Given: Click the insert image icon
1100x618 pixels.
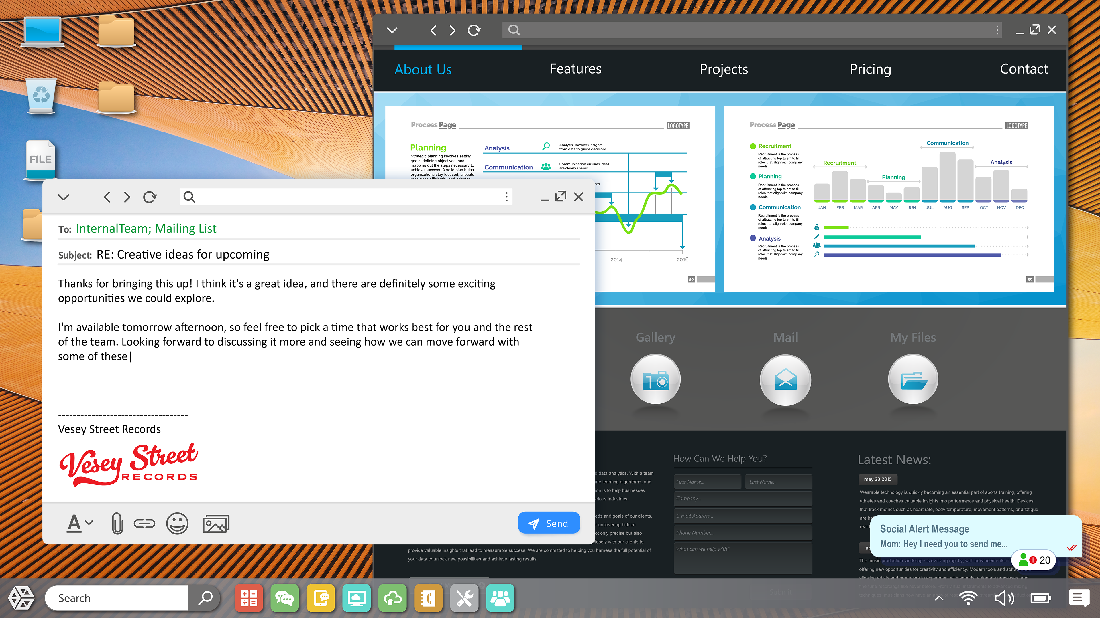Looking at the screenshot, I should pyautogui.click(x=216, y=524).
